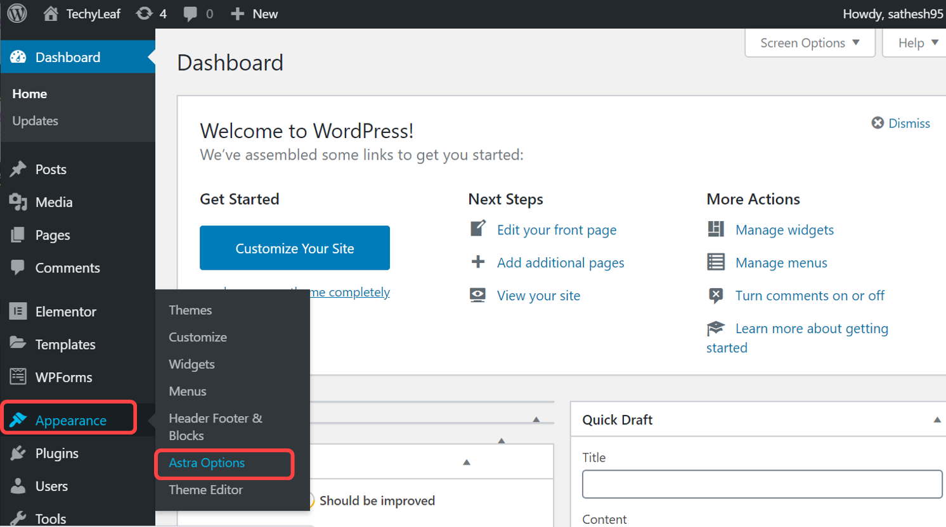Follow the Manage menus link

point(781,263)
